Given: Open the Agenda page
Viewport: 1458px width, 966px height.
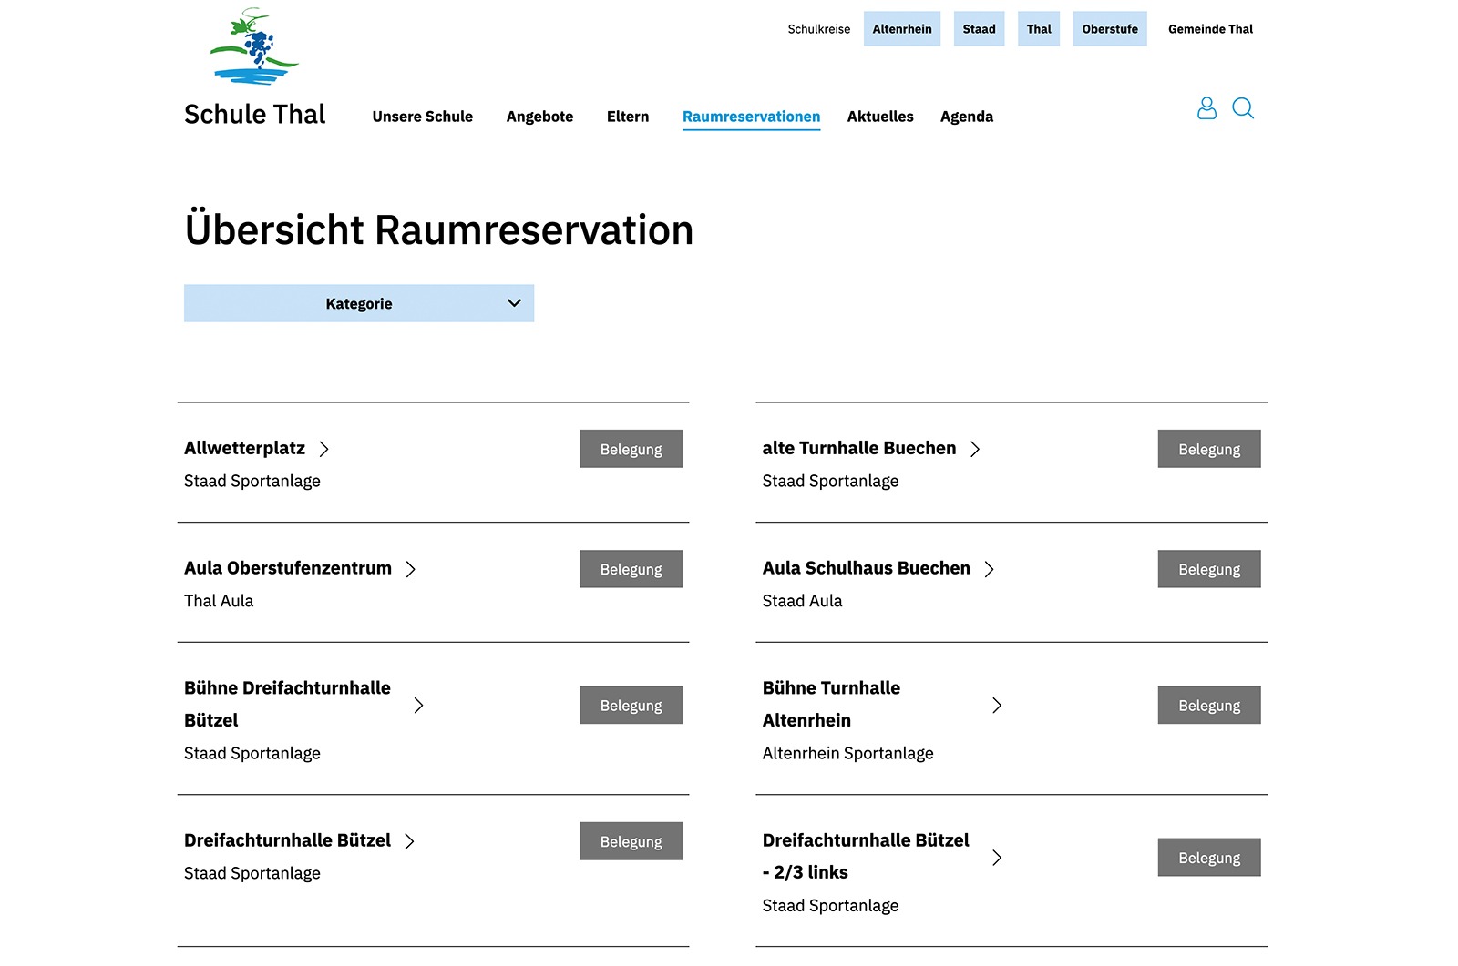Looking at the screenshot, I should [x=966, y=117].
